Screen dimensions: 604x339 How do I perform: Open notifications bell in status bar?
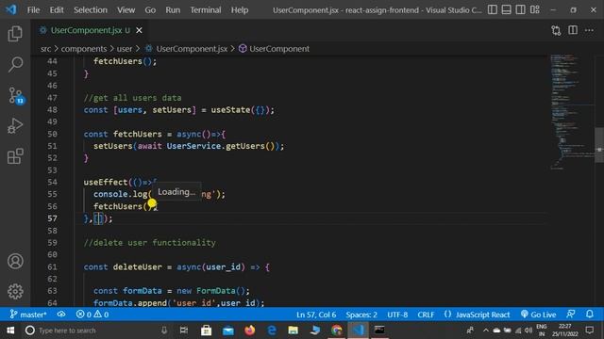(590, 315)
